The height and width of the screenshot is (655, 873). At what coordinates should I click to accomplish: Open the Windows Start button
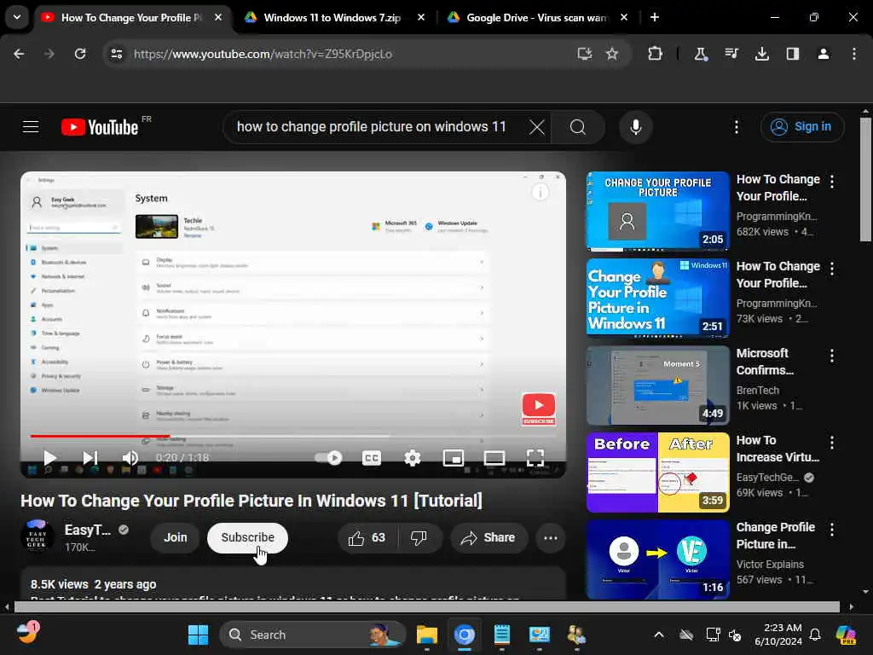[x=198, y=635]
